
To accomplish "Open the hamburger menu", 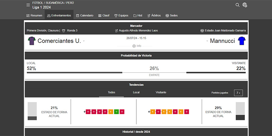I will (x=28, y=5).
